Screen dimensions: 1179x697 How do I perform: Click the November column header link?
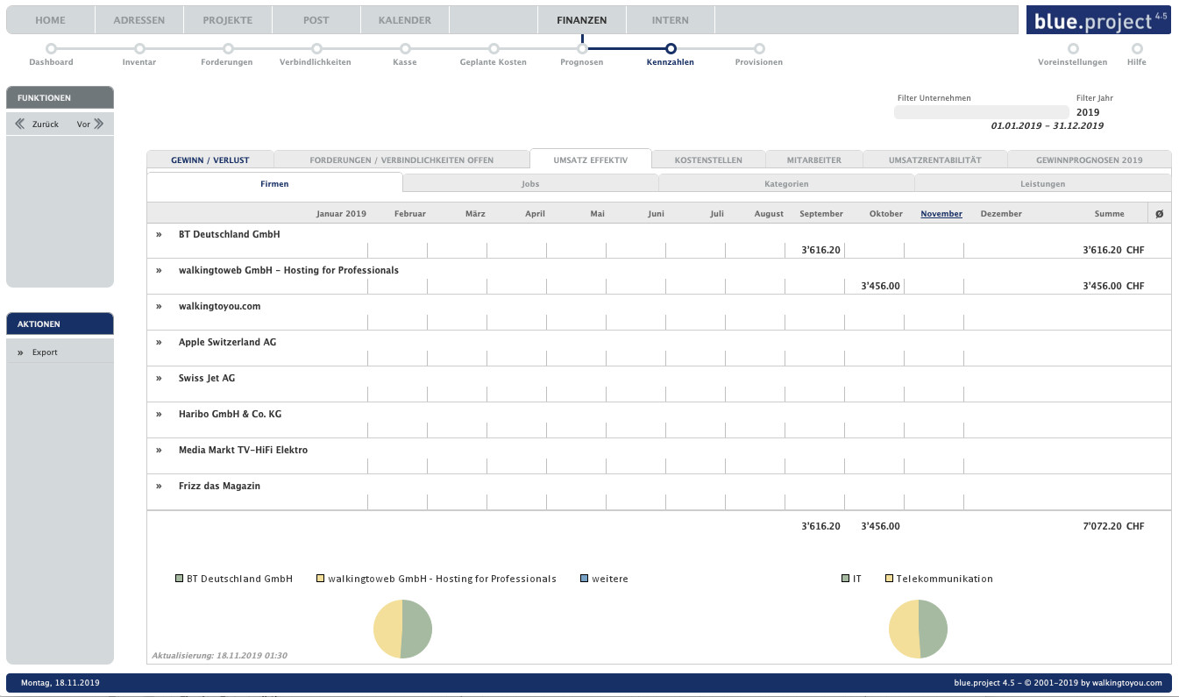941,214
